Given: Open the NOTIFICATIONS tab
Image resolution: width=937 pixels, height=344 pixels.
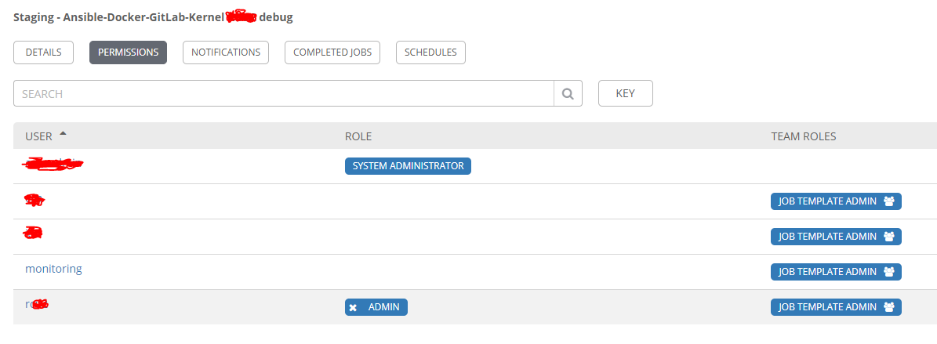Looking at the screenshot, I should click(226, 52).
